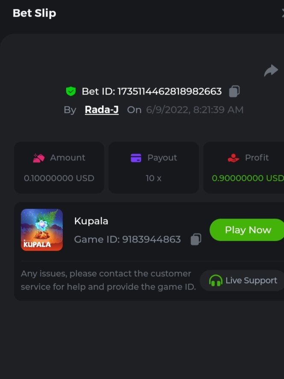
Task: Click the Bet ID number text
Action: [x=170, y=91]
